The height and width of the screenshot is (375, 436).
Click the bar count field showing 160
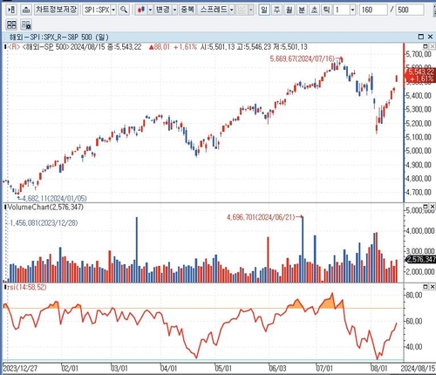coord(373,10)
